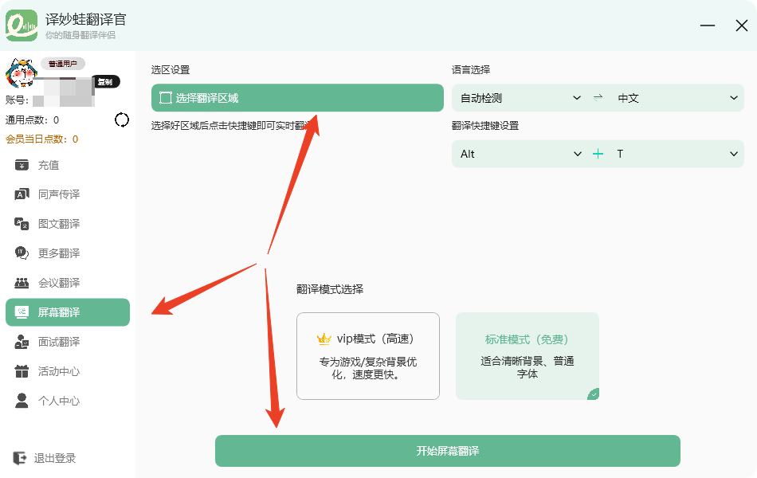The width and height of the screenshot is (757, 478).
Task: Select vip模式（高速） translation mode
Action: [x=367, y=355]
